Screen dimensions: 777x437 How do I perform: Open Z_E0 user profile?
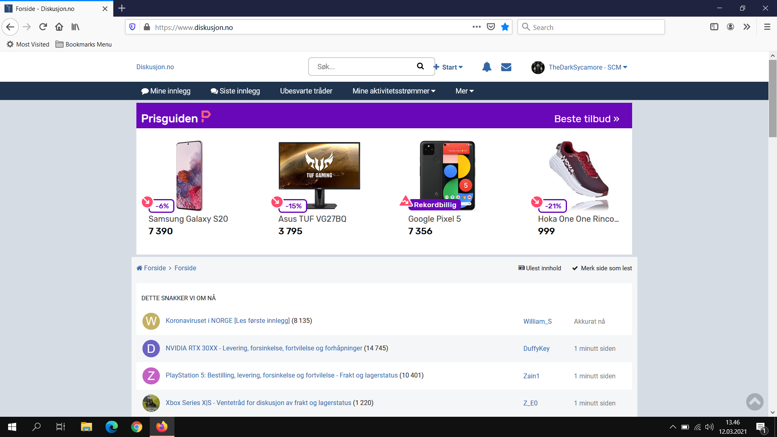click(531, 403)
